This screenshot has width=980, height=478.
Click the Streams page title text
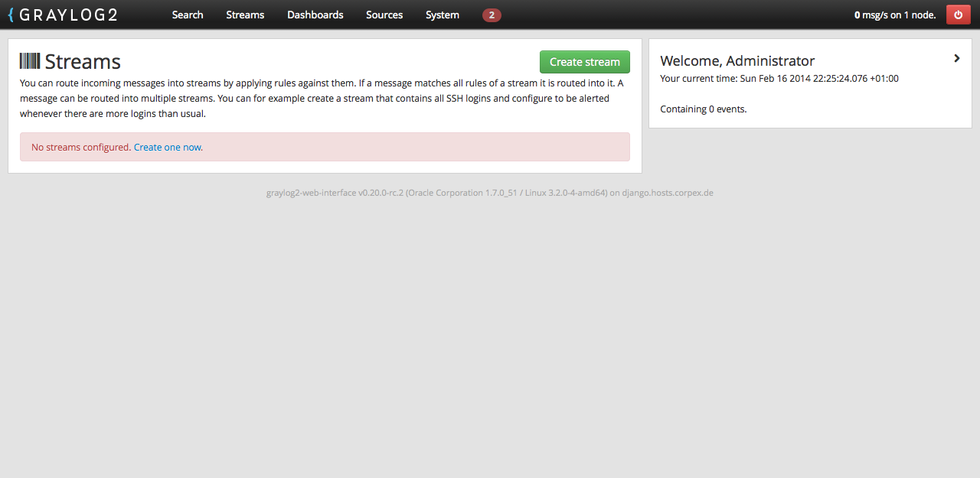(83, 62)
